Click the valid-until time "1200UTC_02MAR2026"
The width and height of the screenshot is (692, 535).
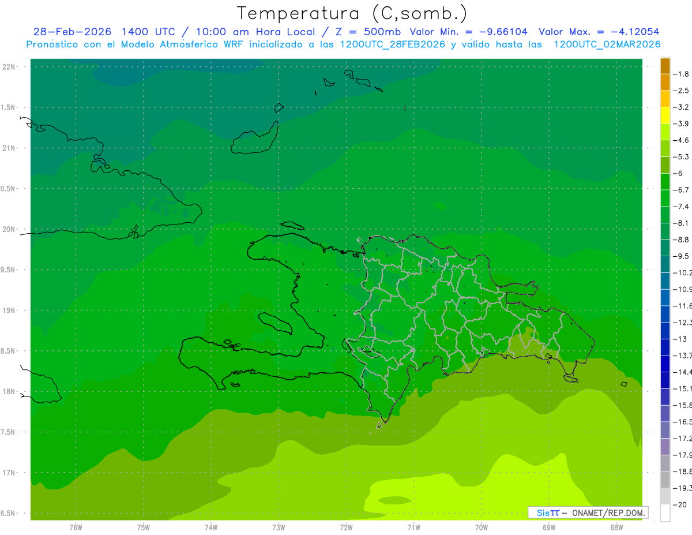pyautogui.click(x=607, y=44)
